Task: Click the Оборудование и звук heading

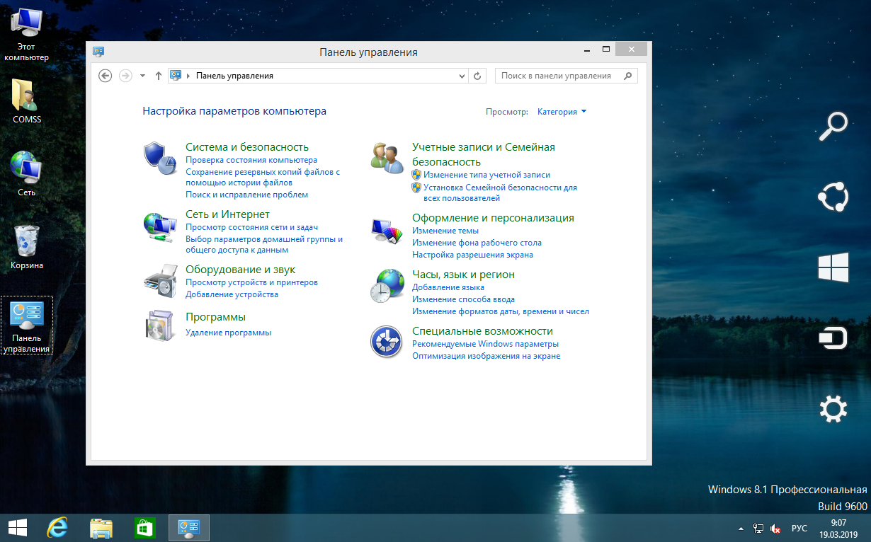Action: (x=240, y=270)
